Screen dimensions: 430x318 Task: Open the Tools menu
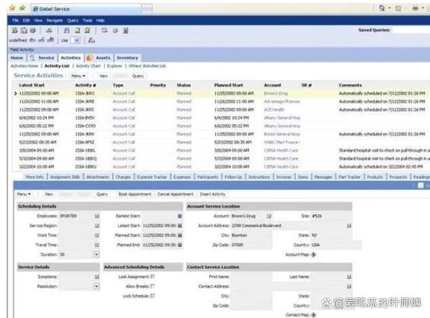(x=87, y=20)
